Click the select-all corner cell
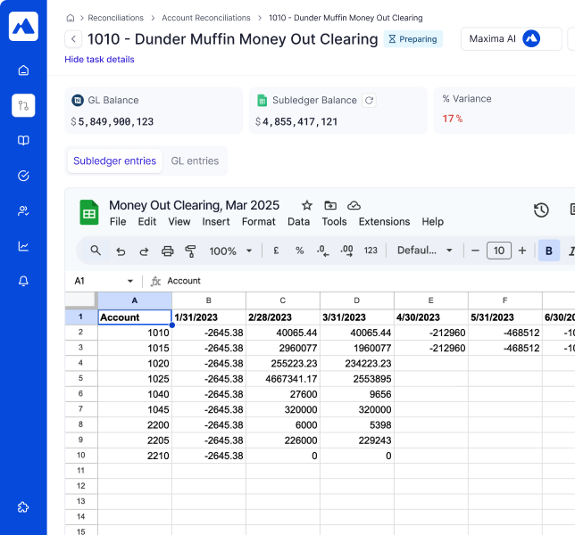575x535 pixels. (80, 300)
